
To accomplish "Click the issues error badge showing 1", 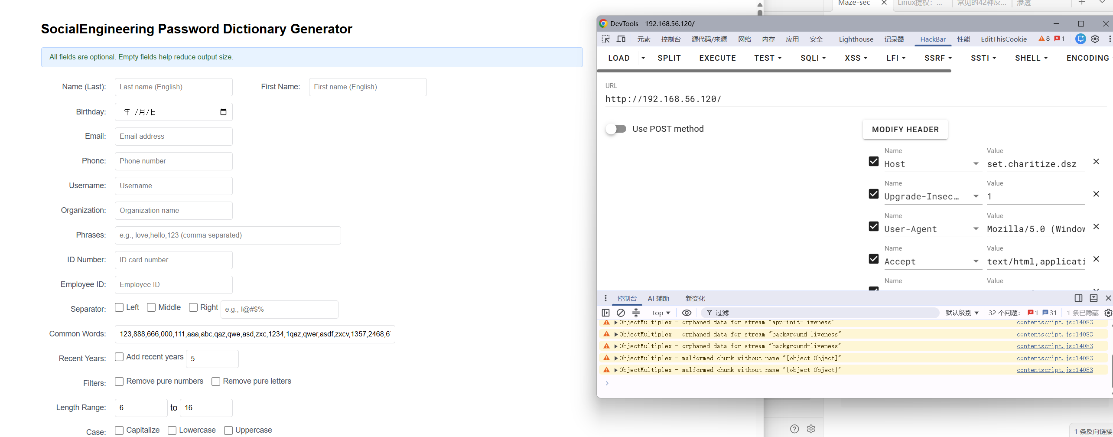I will [x=1032, y=313].
